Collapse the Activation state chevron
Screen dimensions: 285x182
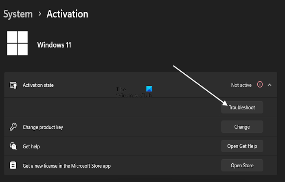(x=270, y=85)
